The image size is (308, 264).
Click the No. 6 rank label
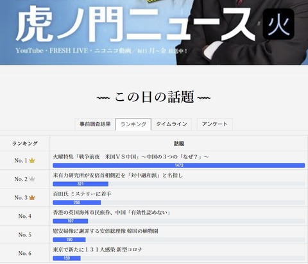point(25,253)
